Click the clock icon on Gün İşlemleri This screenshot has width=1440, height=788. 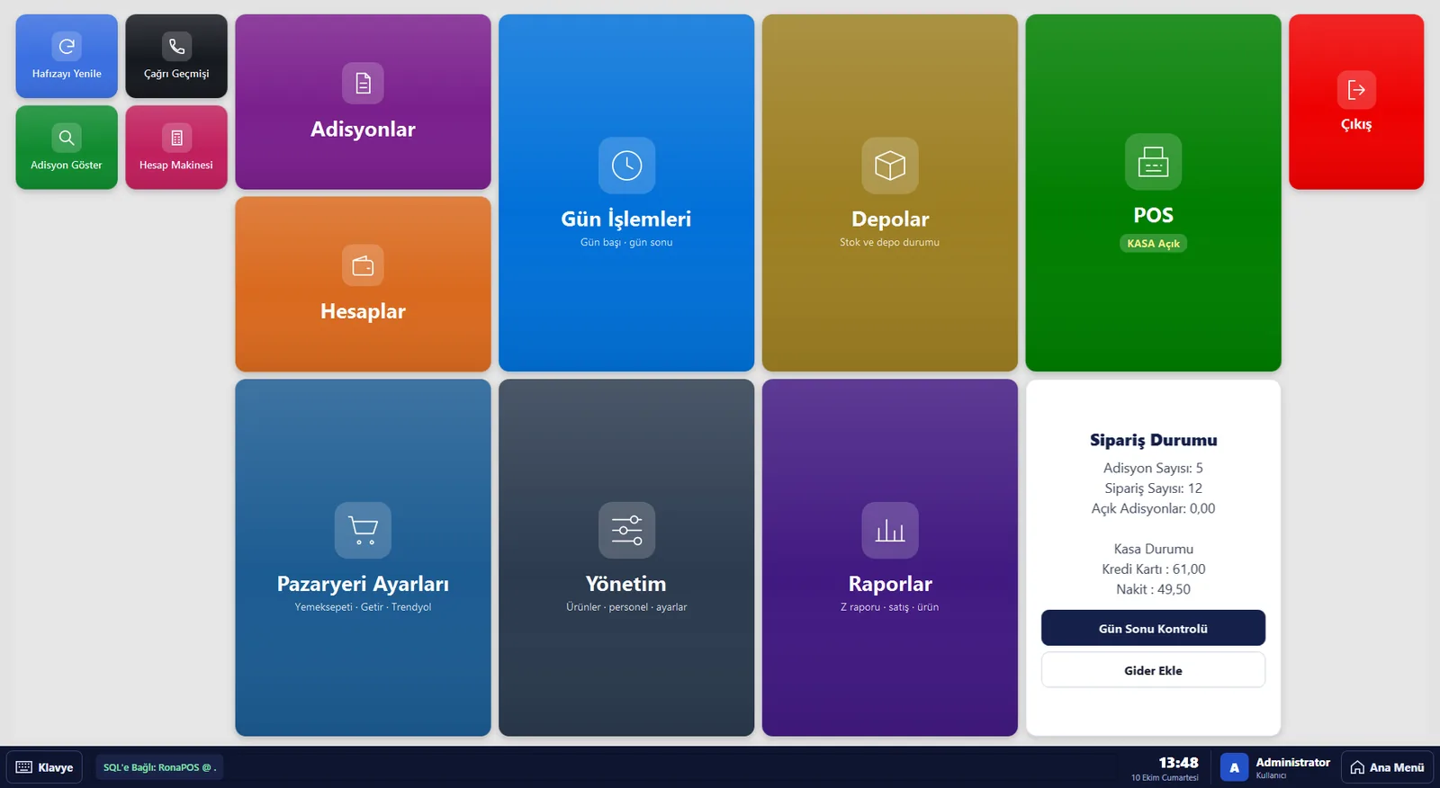click(x=626, y=166)
